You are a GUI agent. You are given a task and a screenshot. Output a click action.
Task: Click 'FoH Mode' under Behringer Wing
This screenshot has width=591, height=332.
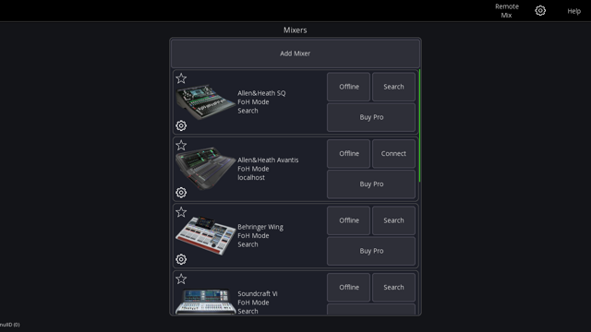[253, 236]
